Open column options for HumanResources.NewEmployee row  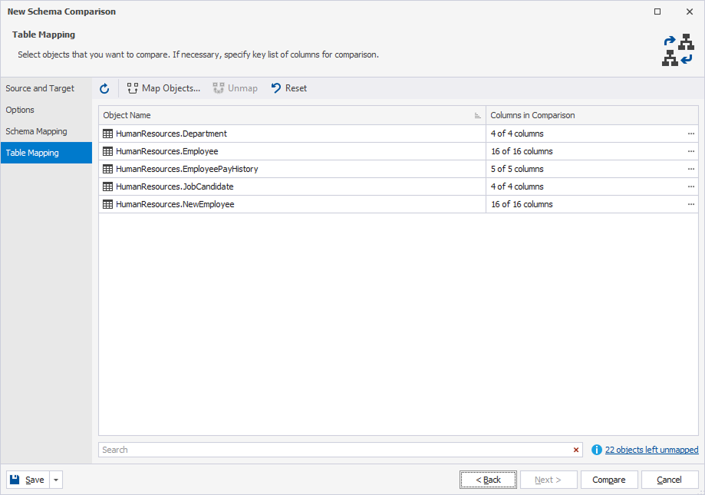pos(690,204)
